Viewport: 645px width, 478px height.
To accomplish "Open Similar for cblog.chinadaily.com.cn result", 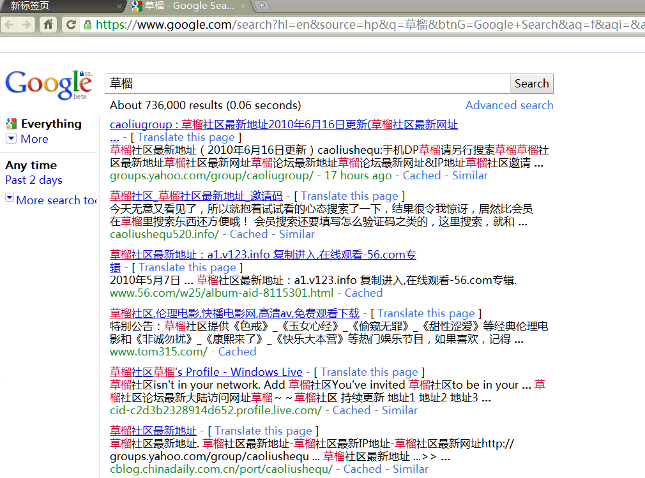I will point(411,469).
